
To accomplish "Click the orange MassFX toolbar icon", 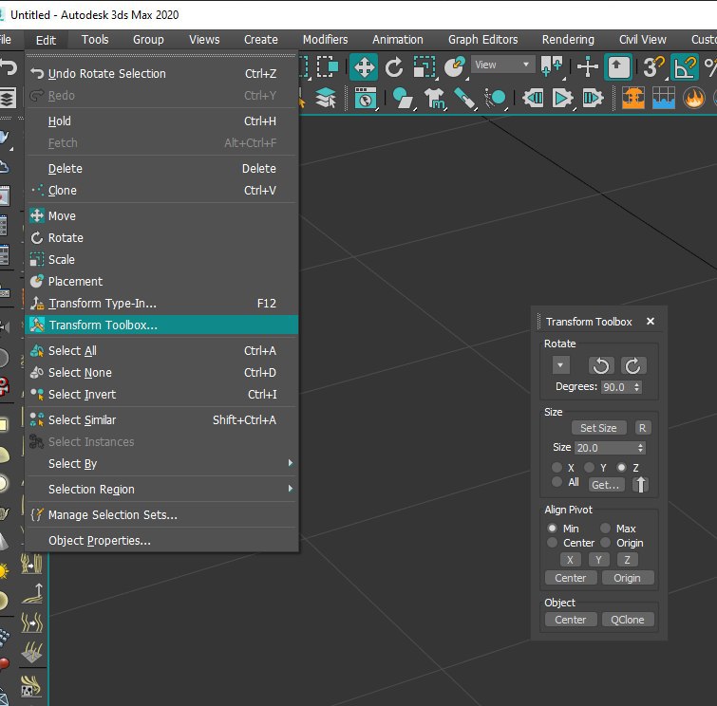I will (633, 98).
